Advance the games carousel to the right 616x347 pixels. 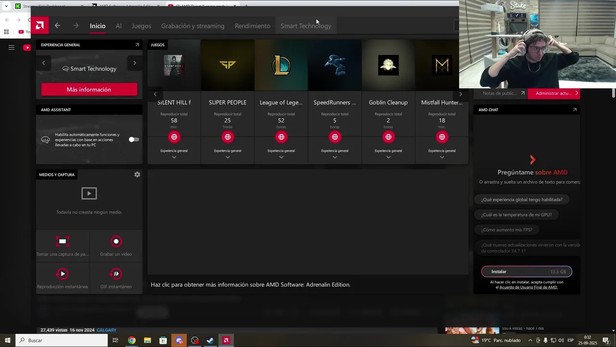tap(461, 94)
